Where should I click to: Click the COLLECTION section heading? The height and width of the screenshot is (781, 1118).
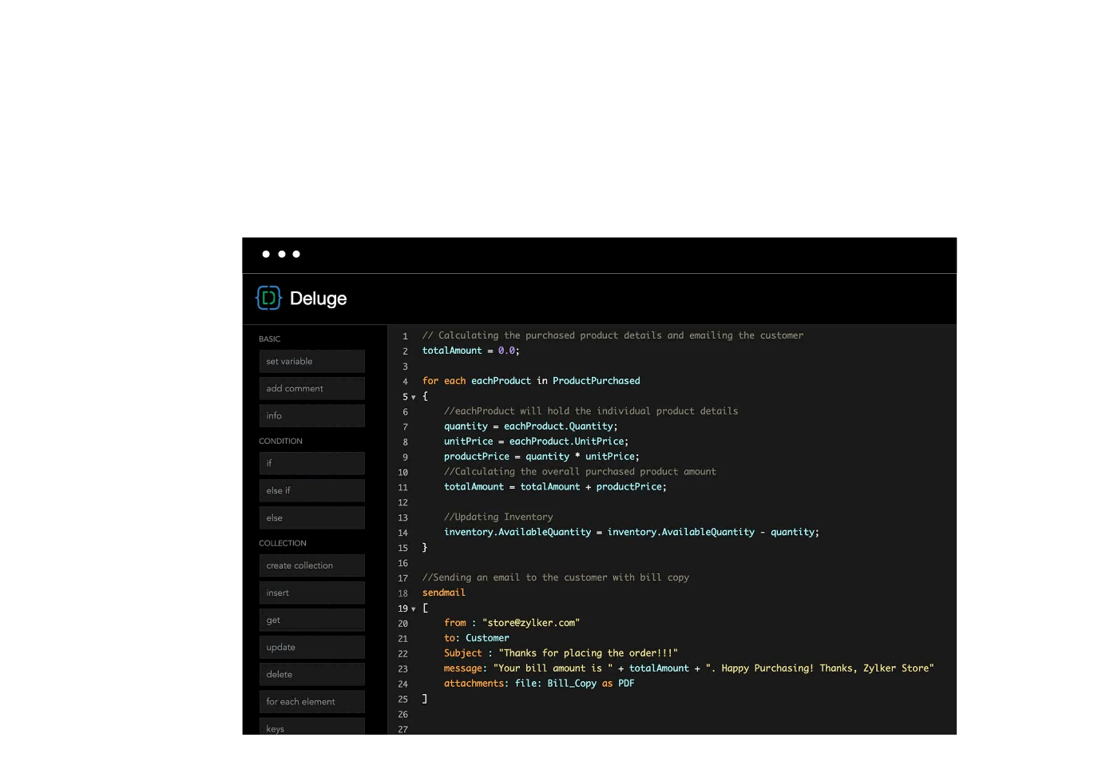[x=283, y=543]
